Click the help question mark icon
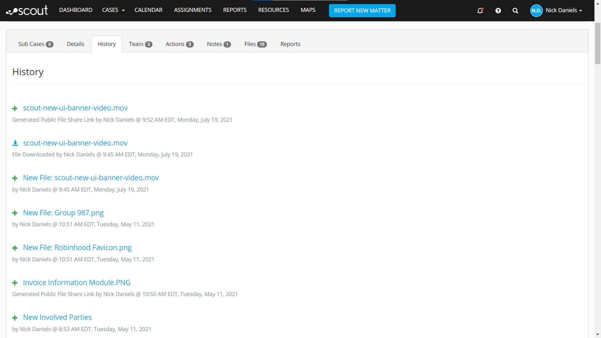Image resolution: width=601 pixels, height=338 pixels. [x=498, y=11]
